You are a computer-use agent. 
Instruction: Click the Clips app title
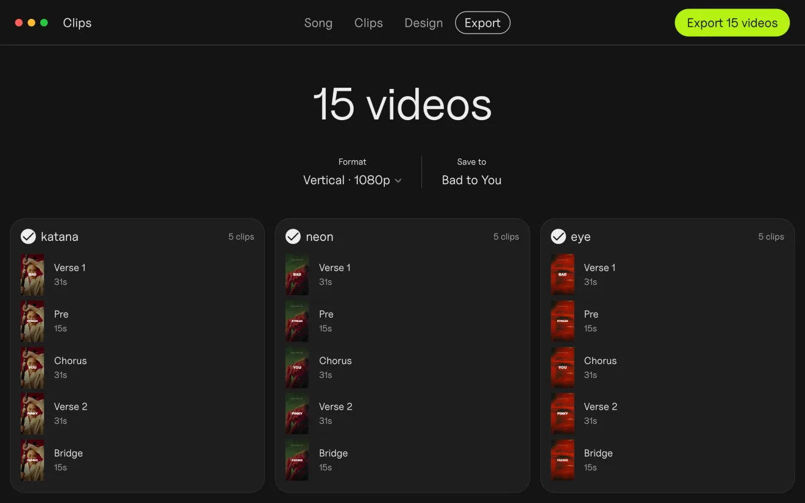[x=77, y=23]
